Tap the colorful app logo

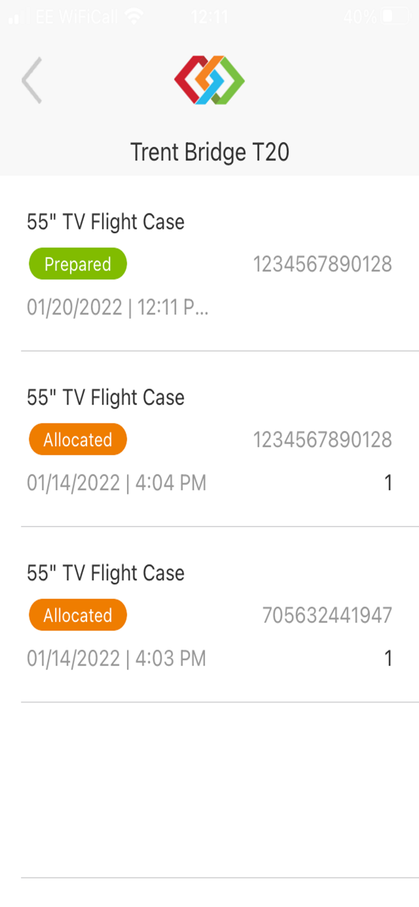coord(209,79)
